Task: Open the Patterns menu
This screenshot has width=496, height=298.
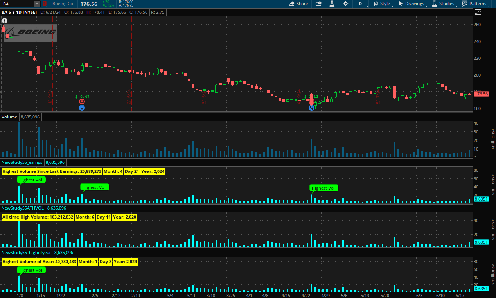Action: tap(474, 4)
